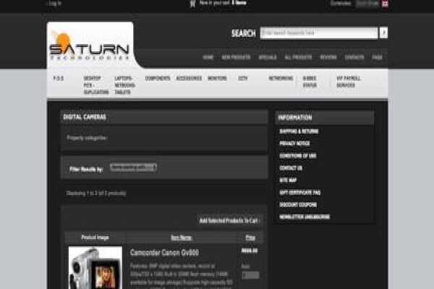Select the CCTV category tab
The width and height of the screenshot is (434, 289).
(243, 79)
